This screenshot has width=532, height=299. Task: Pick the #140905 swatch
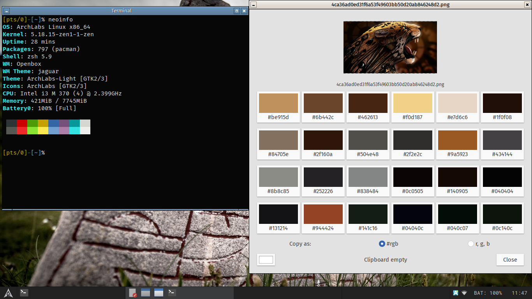458,181
